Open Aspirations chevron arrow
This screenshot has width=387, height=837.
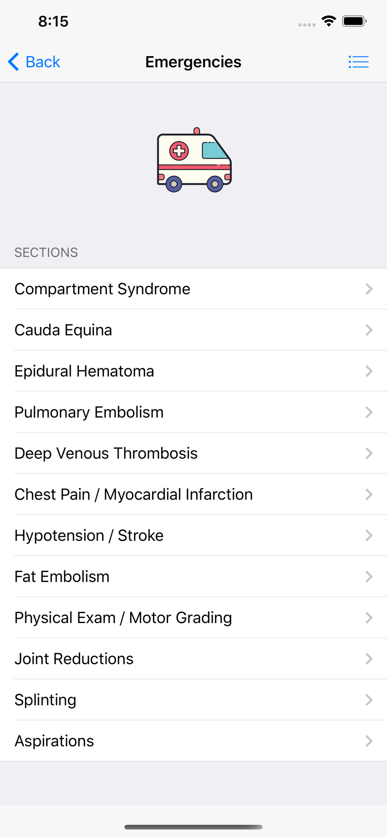pos(369,741)
